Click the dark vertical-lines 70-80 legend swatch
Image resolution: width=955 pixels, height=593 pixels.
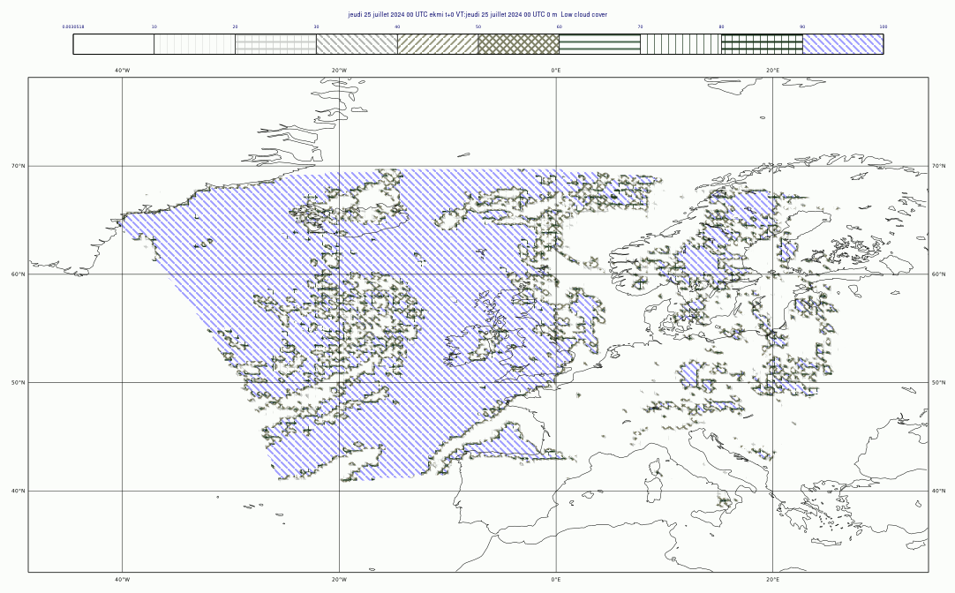click(681, 44)
